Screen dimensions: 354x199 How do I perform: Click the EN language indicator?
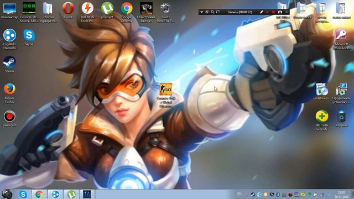pos(239,194)
